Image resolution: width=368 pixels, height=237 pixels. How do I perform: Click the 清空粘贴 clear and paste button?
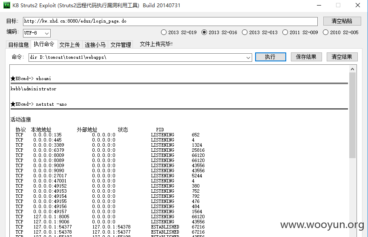coord(342,21)
